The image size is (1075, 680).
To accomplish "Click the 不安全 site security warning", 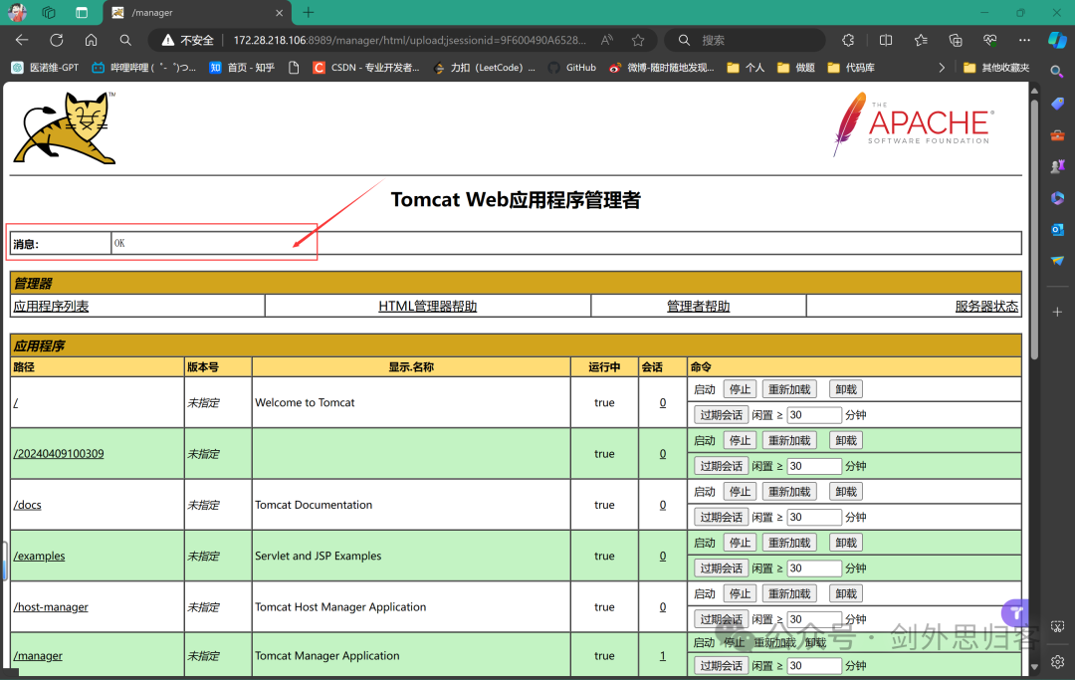I will tap(188, 40).
